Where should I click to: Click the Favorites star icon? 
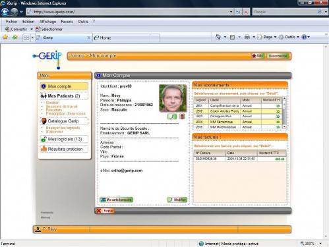5,38
